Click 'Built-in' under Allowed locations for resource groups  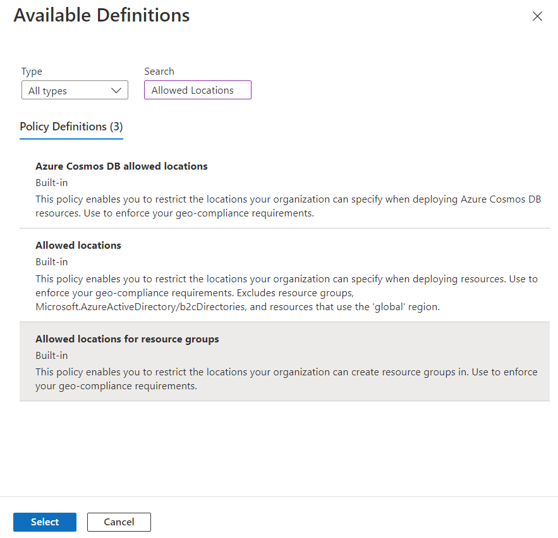point(52,356)
